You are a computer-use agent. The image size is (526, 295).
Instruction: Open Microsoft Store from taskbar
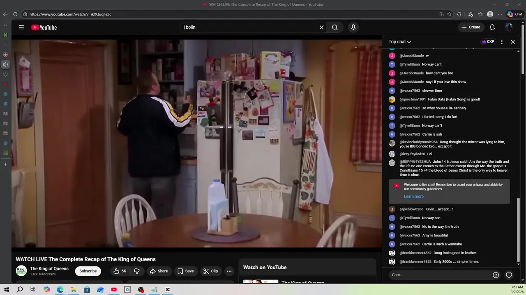click(x=87, y=290)
